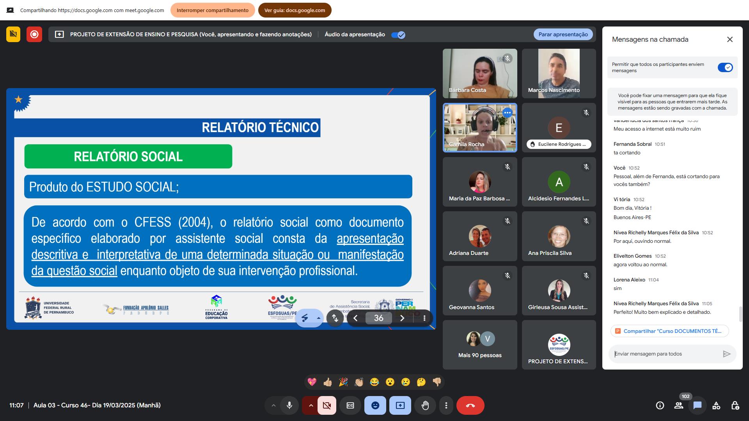Click the red leave call button
This screenshot has height=421, width=749.
470,405
